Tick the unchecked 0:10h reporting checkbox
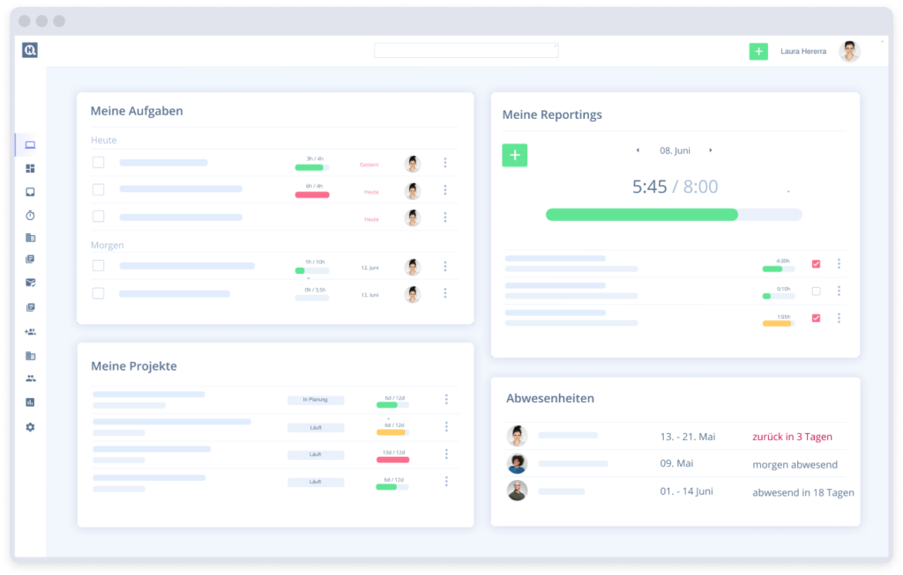 click(x=816, y=291)
